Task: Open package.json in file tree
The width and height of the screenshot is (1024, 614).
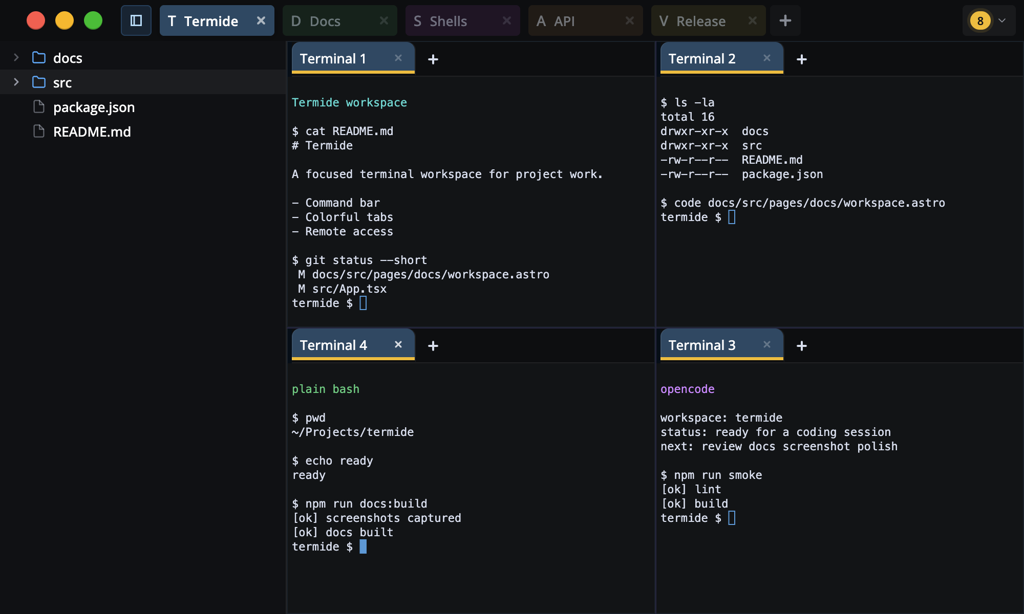Action: [x=143, y=107]
